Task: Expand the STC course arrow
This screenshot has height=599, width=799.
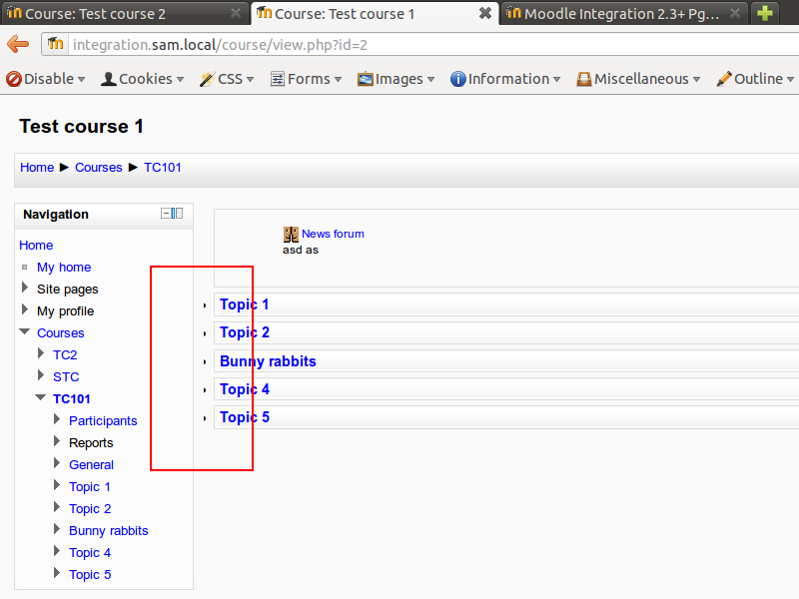Action: coord(41,375)
